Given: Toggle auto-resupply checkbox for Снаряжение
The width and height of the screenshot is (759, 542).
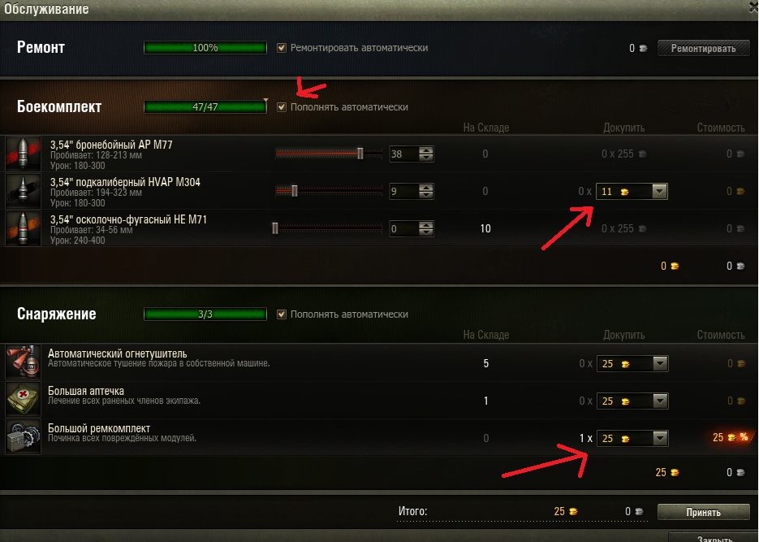Looking at the screenshot, I should click(281, 314).
